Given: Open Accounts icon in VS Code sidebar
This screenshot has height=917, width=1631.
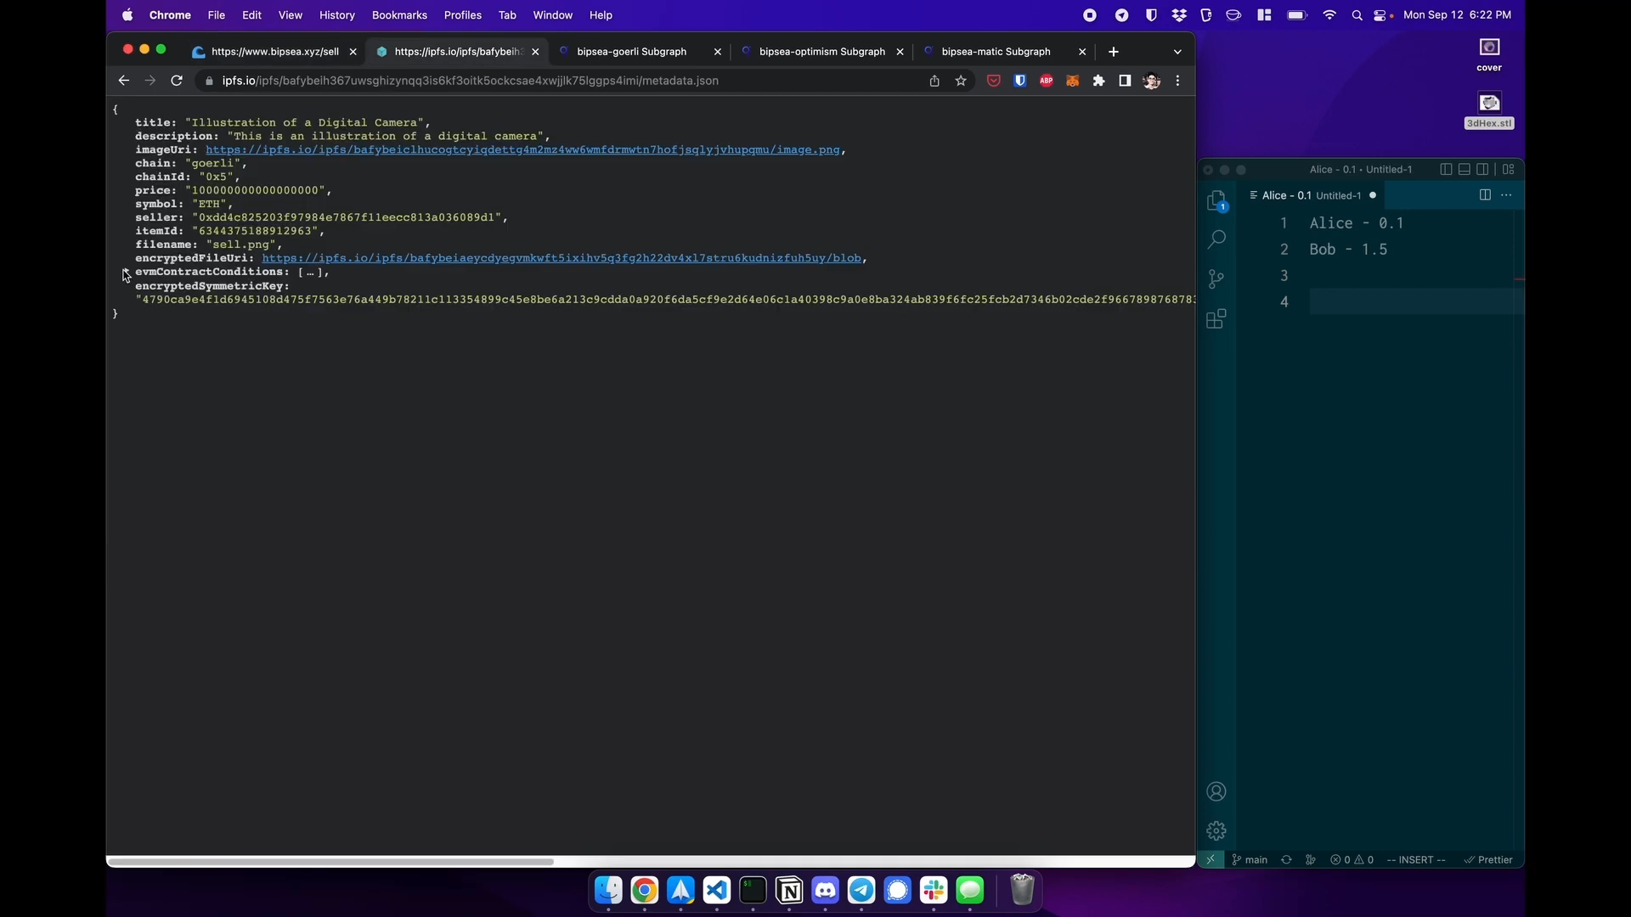Looking at the screenshot, I should [x=1216, y=791].
